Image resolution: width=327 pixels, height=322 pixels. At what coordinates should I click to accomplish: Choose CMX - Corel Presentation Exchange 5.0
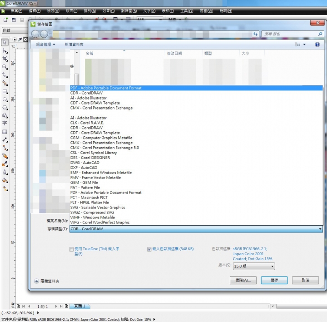(x=196, y=148)
